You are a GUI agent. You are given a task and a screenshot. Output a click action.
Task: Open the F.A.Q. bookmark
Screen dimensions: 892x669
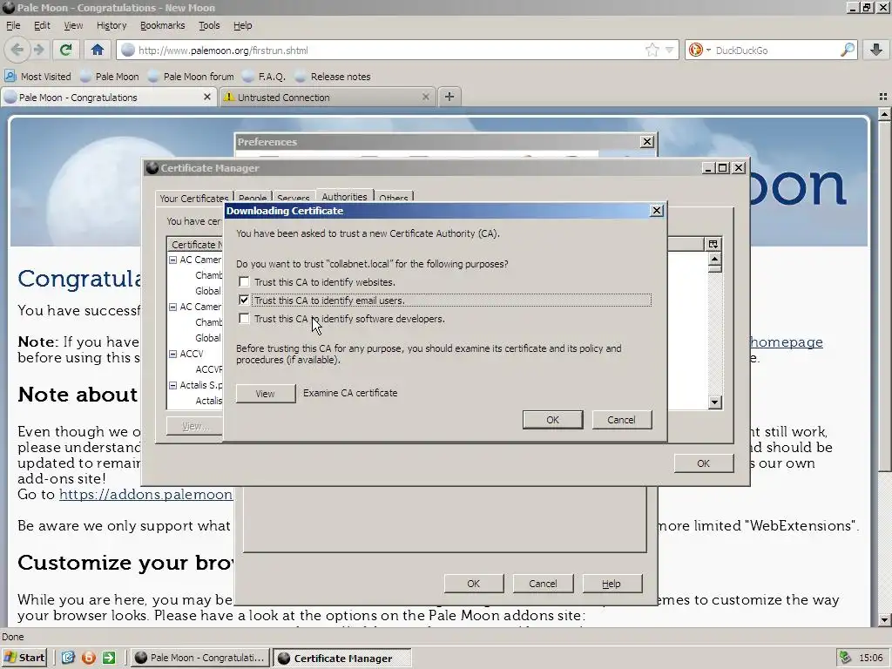pyautogui.click(x=264, y=77)
